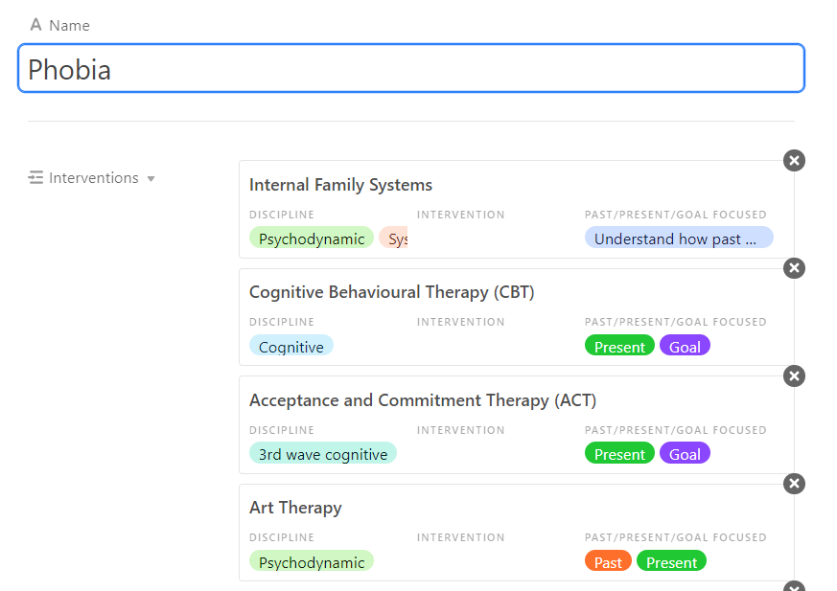Click INTERVENTION header in ACT card
Screen dimensions: 837x591
pos(460,430)
